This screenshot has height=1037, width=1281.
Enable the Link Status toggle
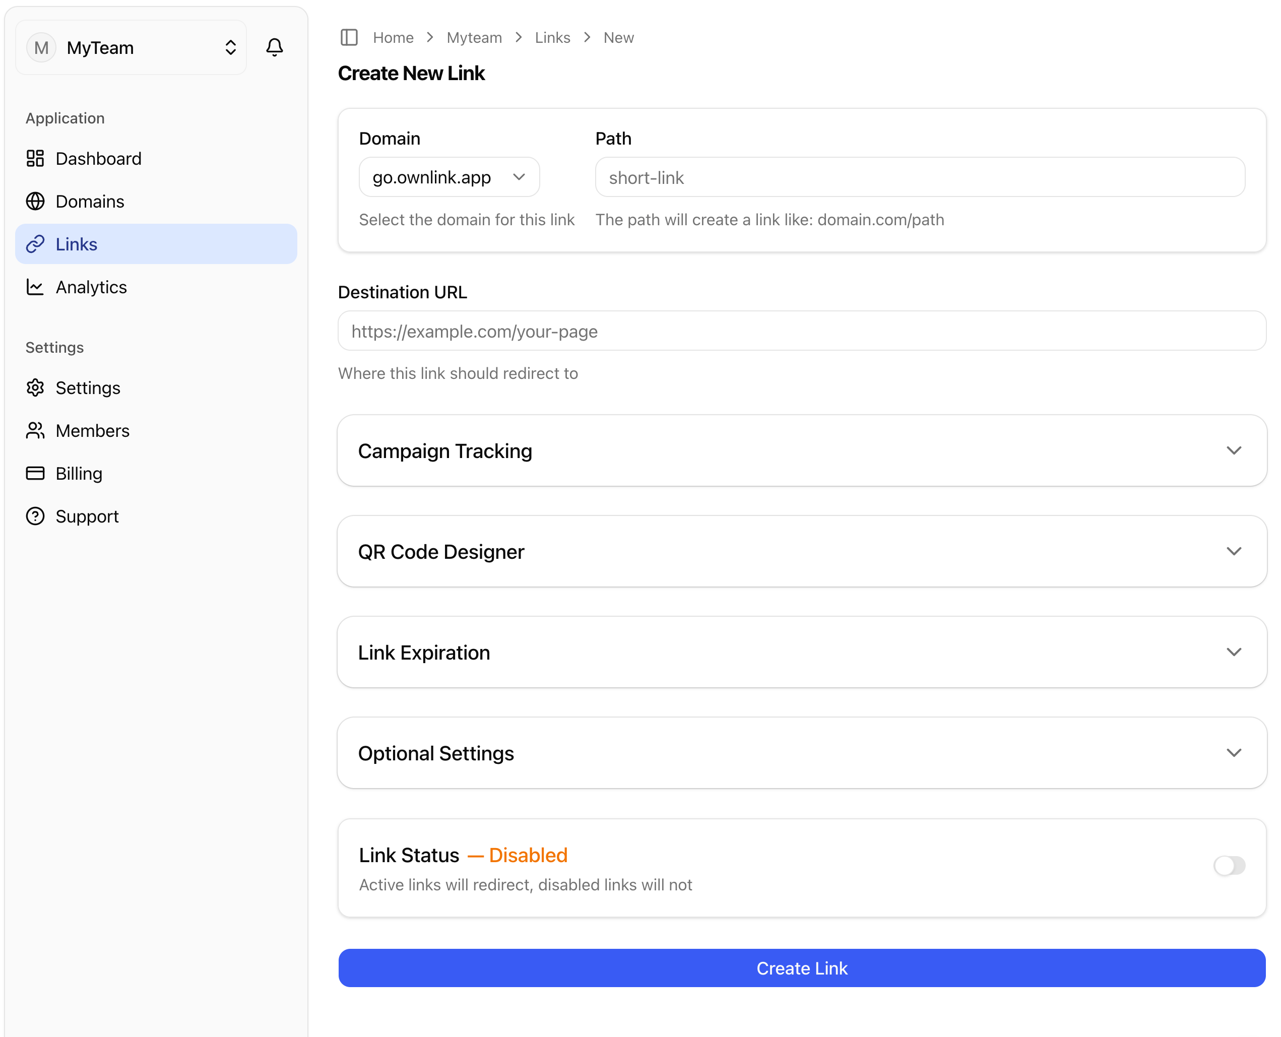coord(1229,865)
